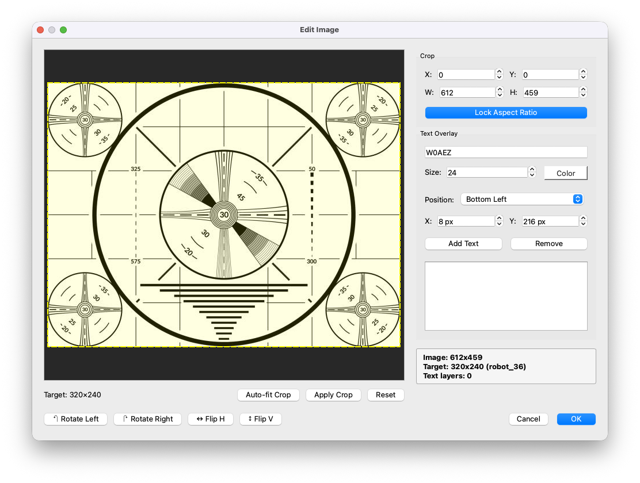Focus the Crop X input field

point(466,75)
